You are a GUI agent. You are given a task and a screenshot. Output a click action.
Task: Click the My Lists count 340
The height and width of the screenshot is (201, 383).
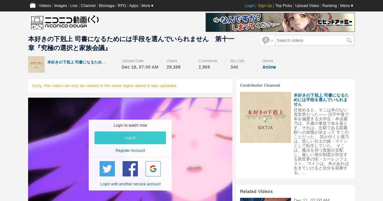tap(234, 67)
